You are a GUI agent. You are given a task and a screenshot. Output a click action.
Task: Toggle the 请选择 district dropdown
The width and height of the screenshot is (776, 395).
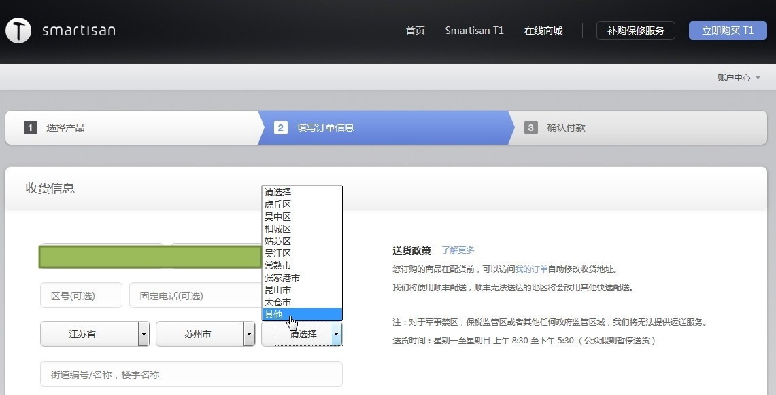click(x=302, y=335)
